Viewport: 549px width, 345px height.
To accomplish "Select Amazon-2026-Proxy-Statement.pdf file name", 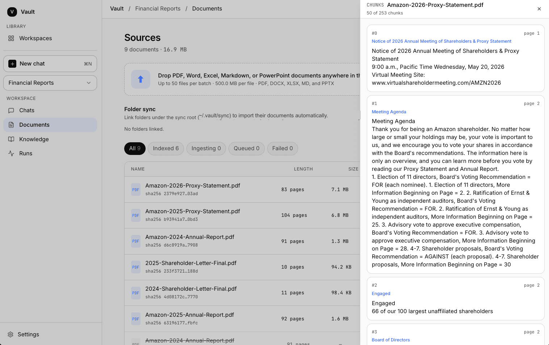I will pos(193,186).
